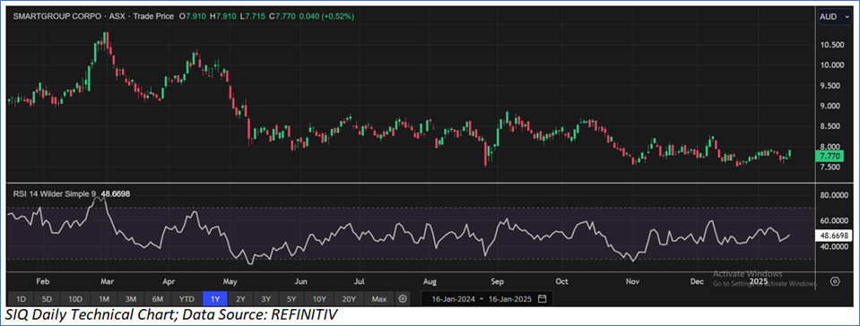Open range settings gear beside Max

click(x=404, y=299)
